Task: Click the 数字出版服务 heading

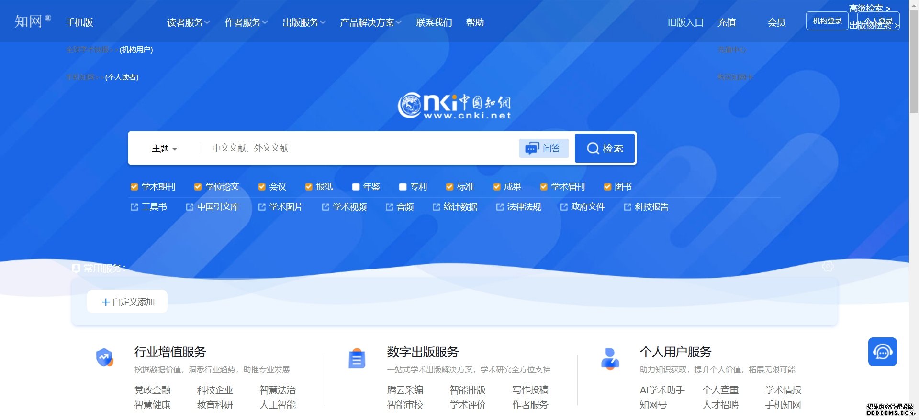Action: (x=423, y=352)
